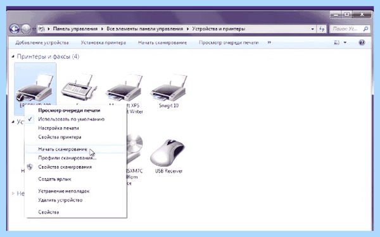The width and height of the screenshot is (380, 237).
Task: Expand the bottom collapsed group triangle
Action: 13,193
